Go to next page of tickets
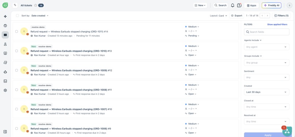The height and width of the screenshot is (137, 295). (x=267, y=16)
